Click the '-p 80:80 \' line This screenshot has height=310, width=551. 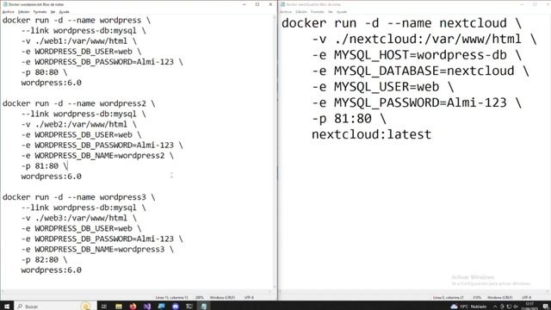[44, 72]
